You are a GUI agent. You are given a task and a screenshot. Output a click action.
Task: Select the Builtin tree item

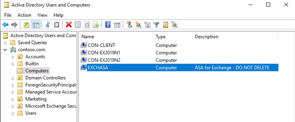click(32, 64)
